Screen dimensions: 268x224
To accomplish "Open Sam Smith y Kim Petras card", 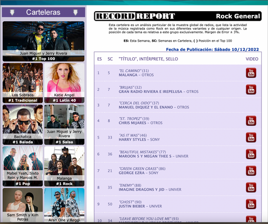I will point(23,205).
